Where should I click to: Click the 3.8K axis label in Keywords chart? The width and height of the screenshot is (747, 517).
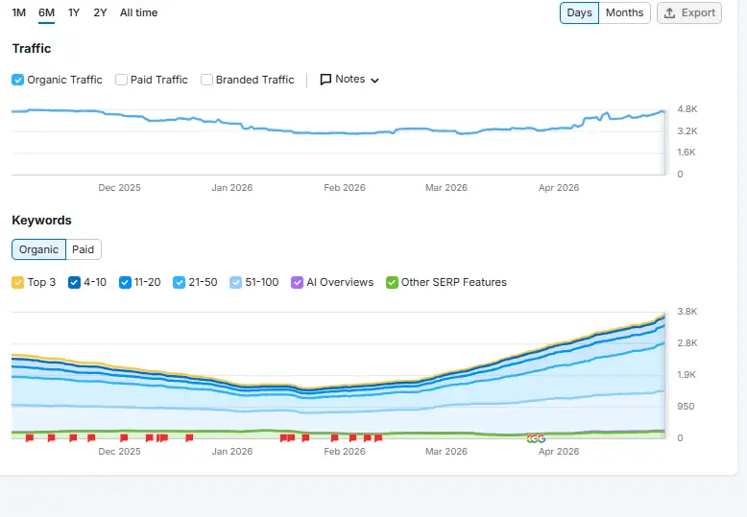coord(687,312)
